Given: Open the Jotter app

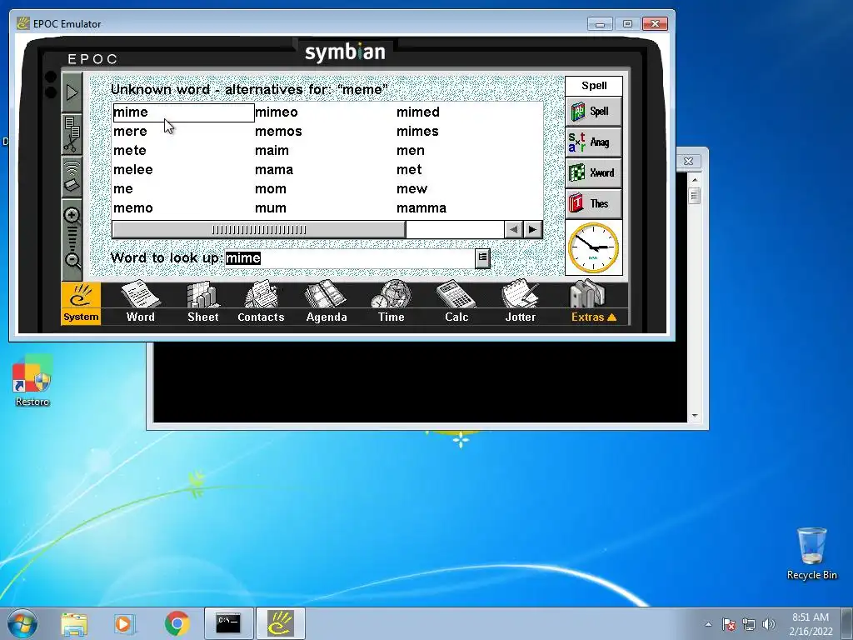Looking at the screenshot, I should 520,303.
